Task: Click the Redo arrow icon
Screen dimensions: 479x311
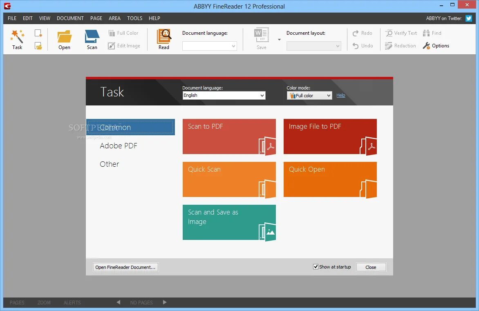Action: tap(356, 33)
